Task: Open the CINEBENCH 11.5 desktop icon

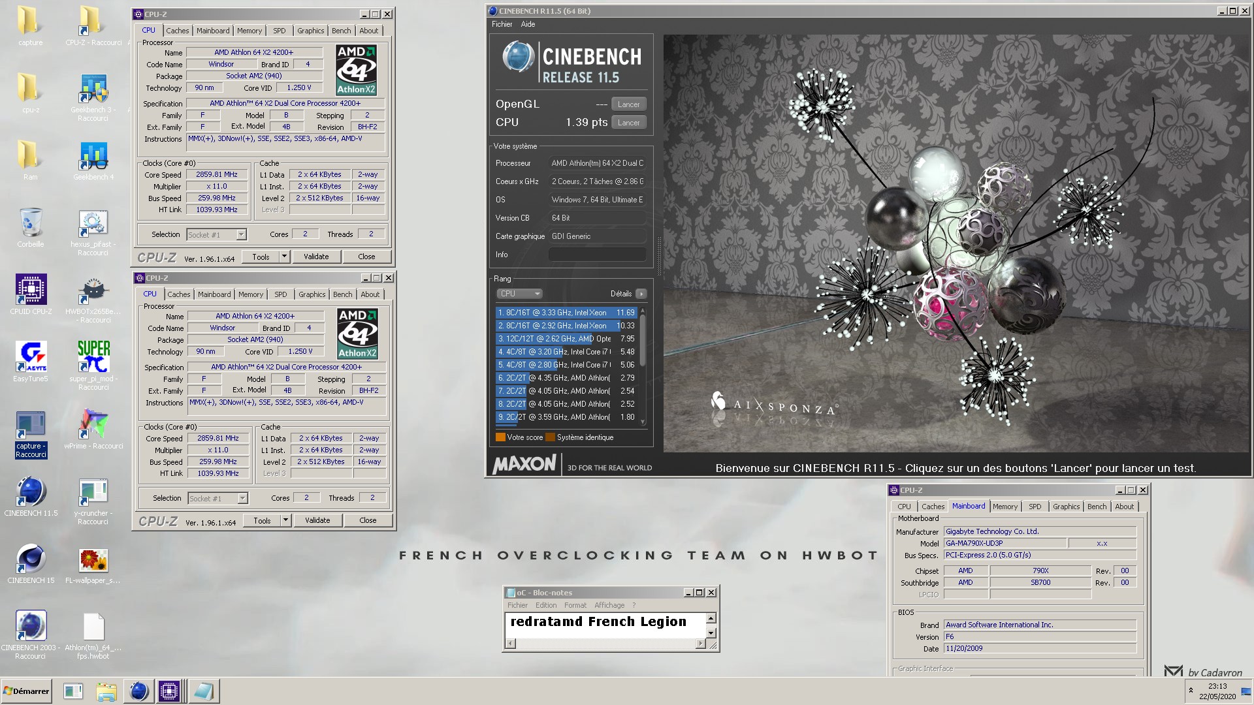Action: coord(30,497)
